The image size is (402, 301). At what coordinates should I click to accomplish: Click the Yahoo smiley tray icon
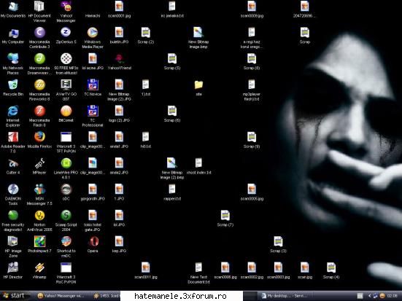click(382, 296)
